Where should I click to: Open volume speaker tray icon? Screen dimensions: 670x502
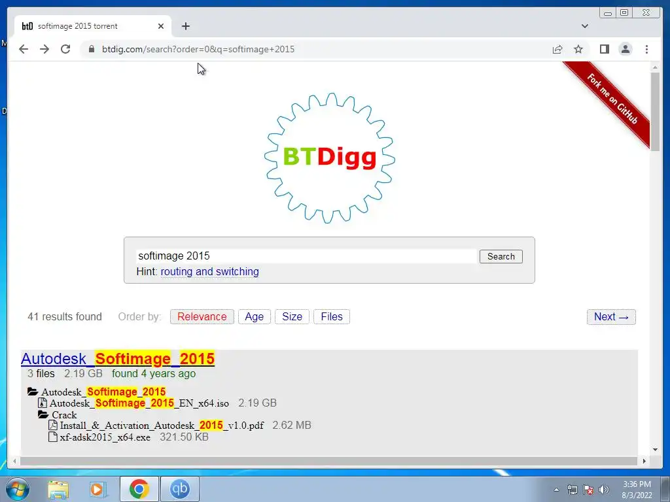[603, 490]
